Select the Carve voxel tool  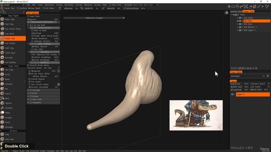[13, 94]
